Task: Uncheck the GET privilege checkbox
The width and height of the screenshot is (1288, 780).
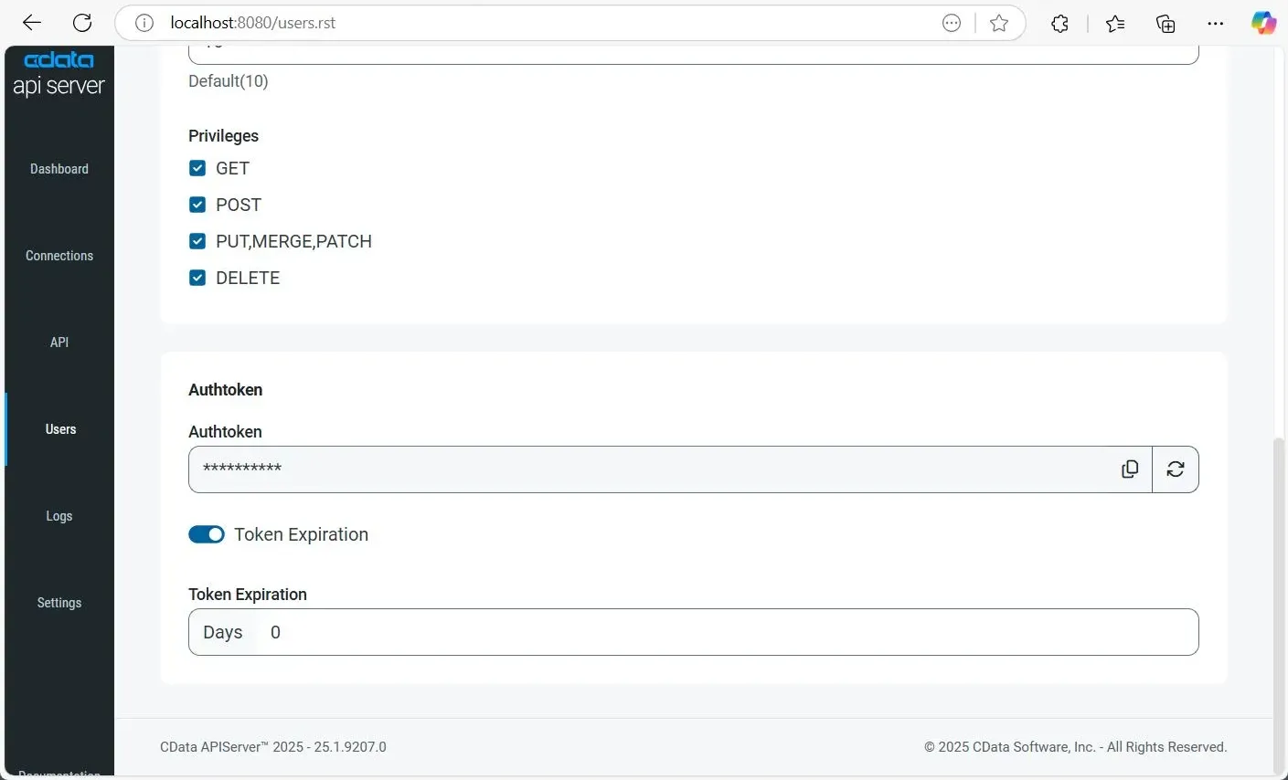Action: (197, 168)
